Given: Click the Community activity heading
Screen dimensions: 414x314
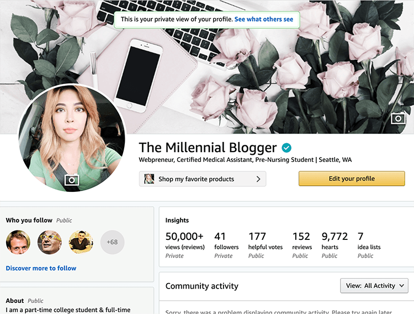Looking at the screenshot, I should point(201,286).
